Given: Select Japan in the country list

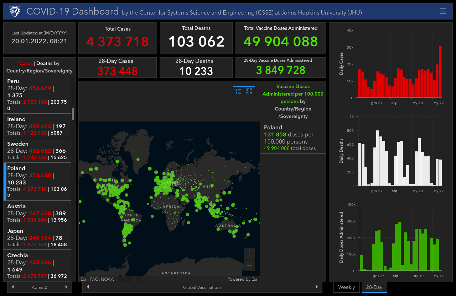Looking at the screenshot, I should pos(37,237).
